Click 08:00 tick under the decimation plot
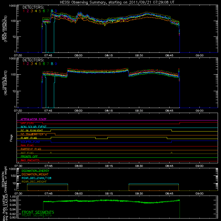This screenshot has height=221, width=221. point(79,194)
